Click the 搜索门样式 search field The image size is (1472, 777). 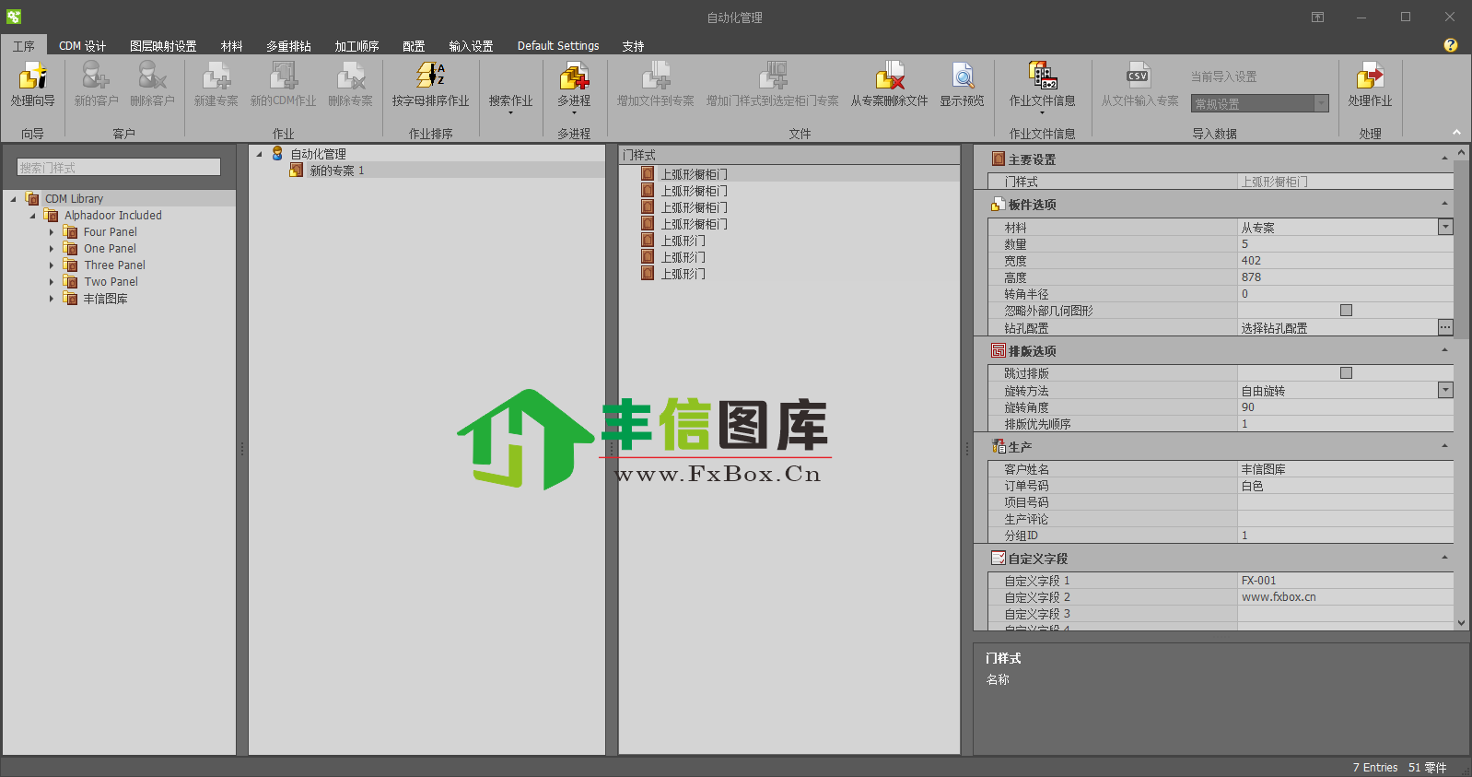119,168
